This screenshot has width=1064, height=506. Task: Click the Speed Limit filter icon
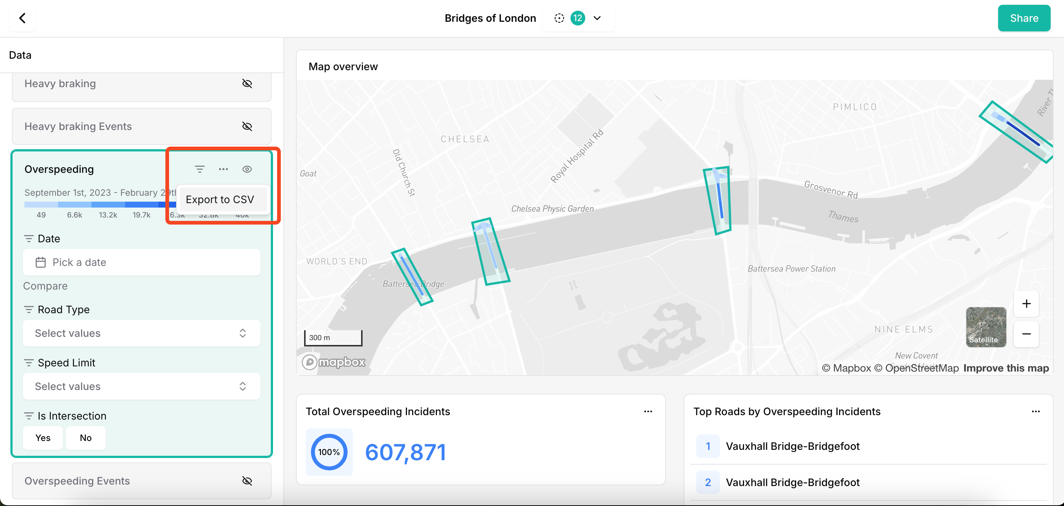pyautogui.click(x=28, y=363)
